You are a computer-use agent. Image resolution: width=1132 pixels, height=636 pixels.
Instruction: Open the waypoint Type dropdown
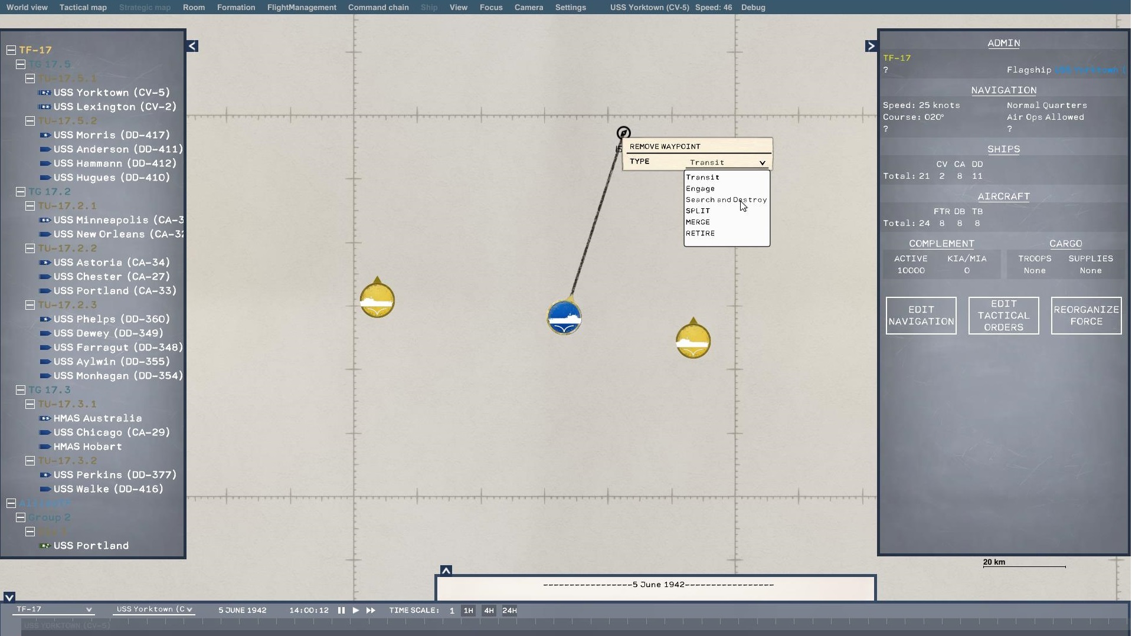click(727, 162)
